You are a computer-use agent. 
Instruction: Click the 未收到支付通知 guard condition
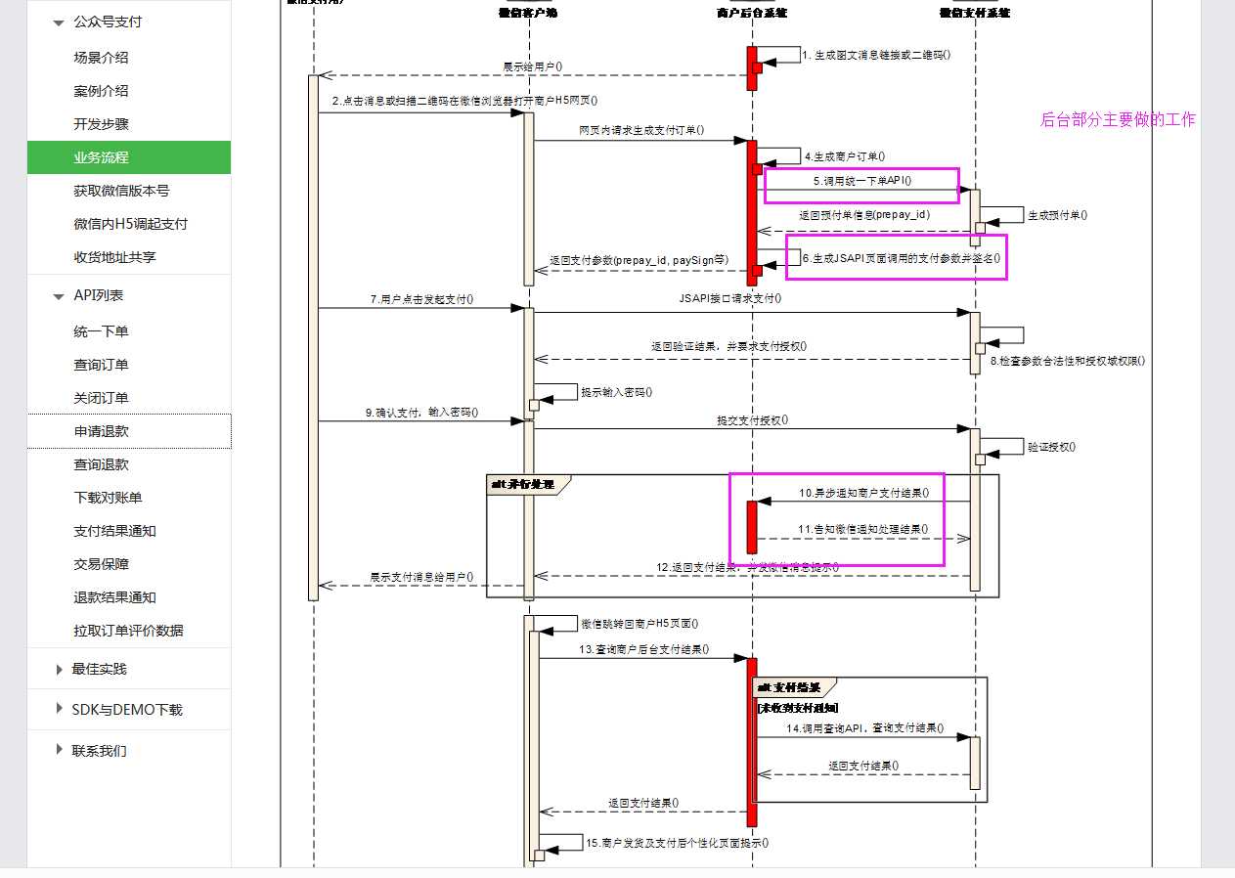(798, 708)
